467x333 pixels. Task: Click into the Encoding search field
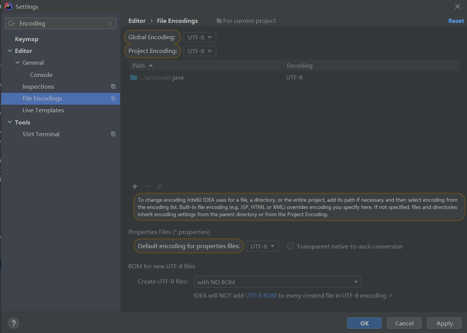pyautogui.click(x=61, y=24)
